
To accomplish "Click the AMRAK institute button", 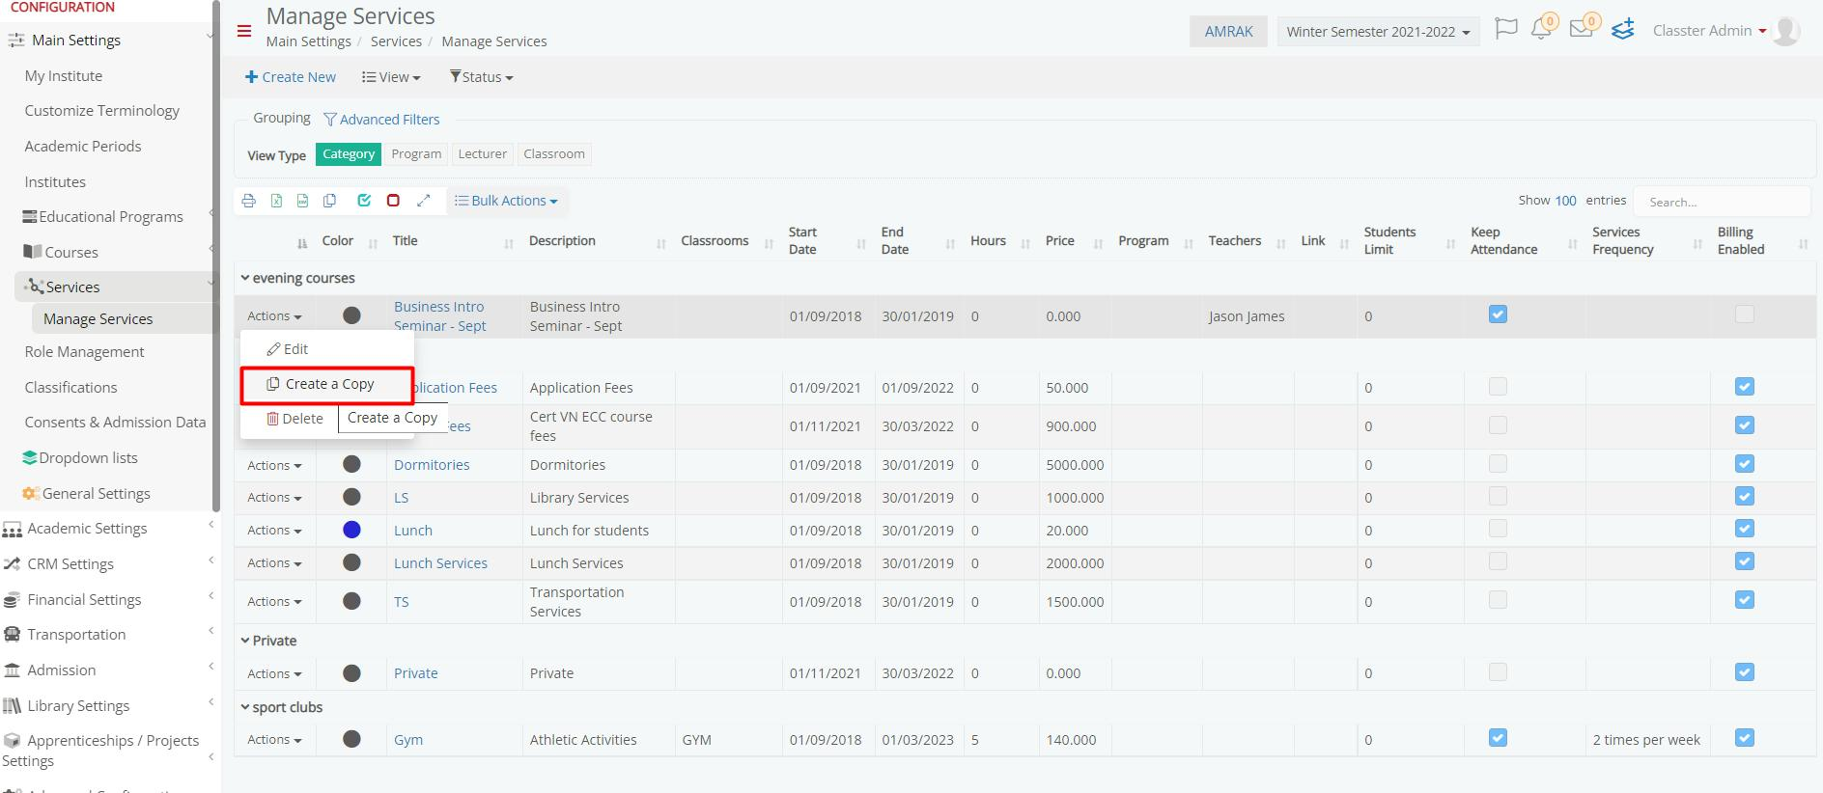I will (x=1228, y=32).
